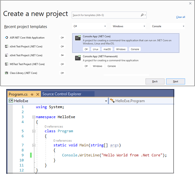Click the Linux tag on .NET Core template
The width and height of the screenshot is (195, 178).
coord(95,49)
